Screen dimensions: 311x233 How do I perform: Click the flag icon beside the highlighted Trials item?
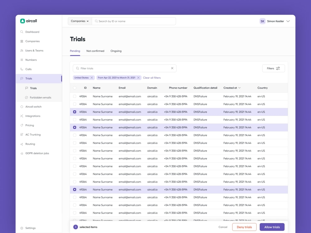22,79
